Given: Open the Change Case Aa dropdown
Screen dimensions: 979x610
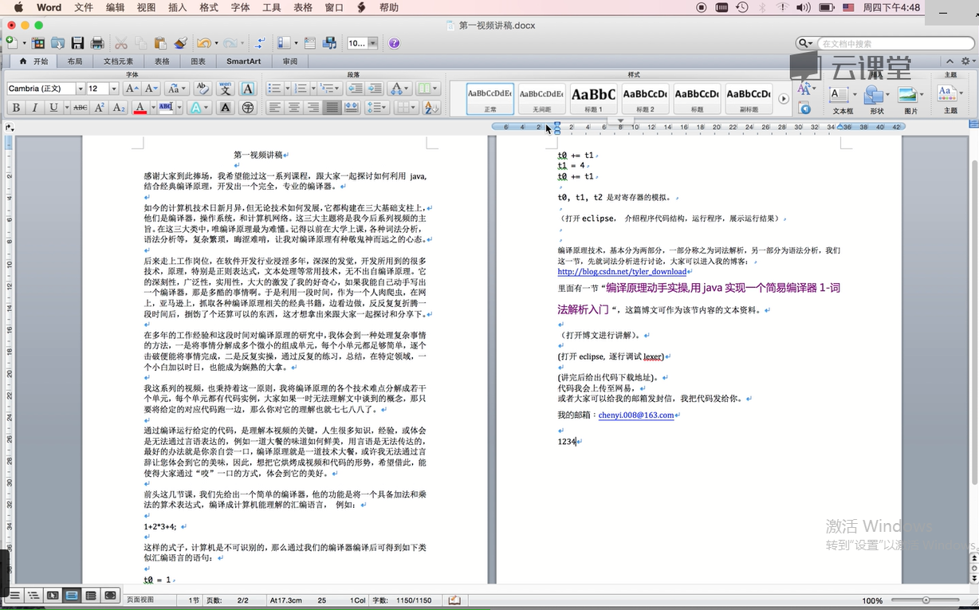Looking at the screenshot, I should tap(176, 89).
